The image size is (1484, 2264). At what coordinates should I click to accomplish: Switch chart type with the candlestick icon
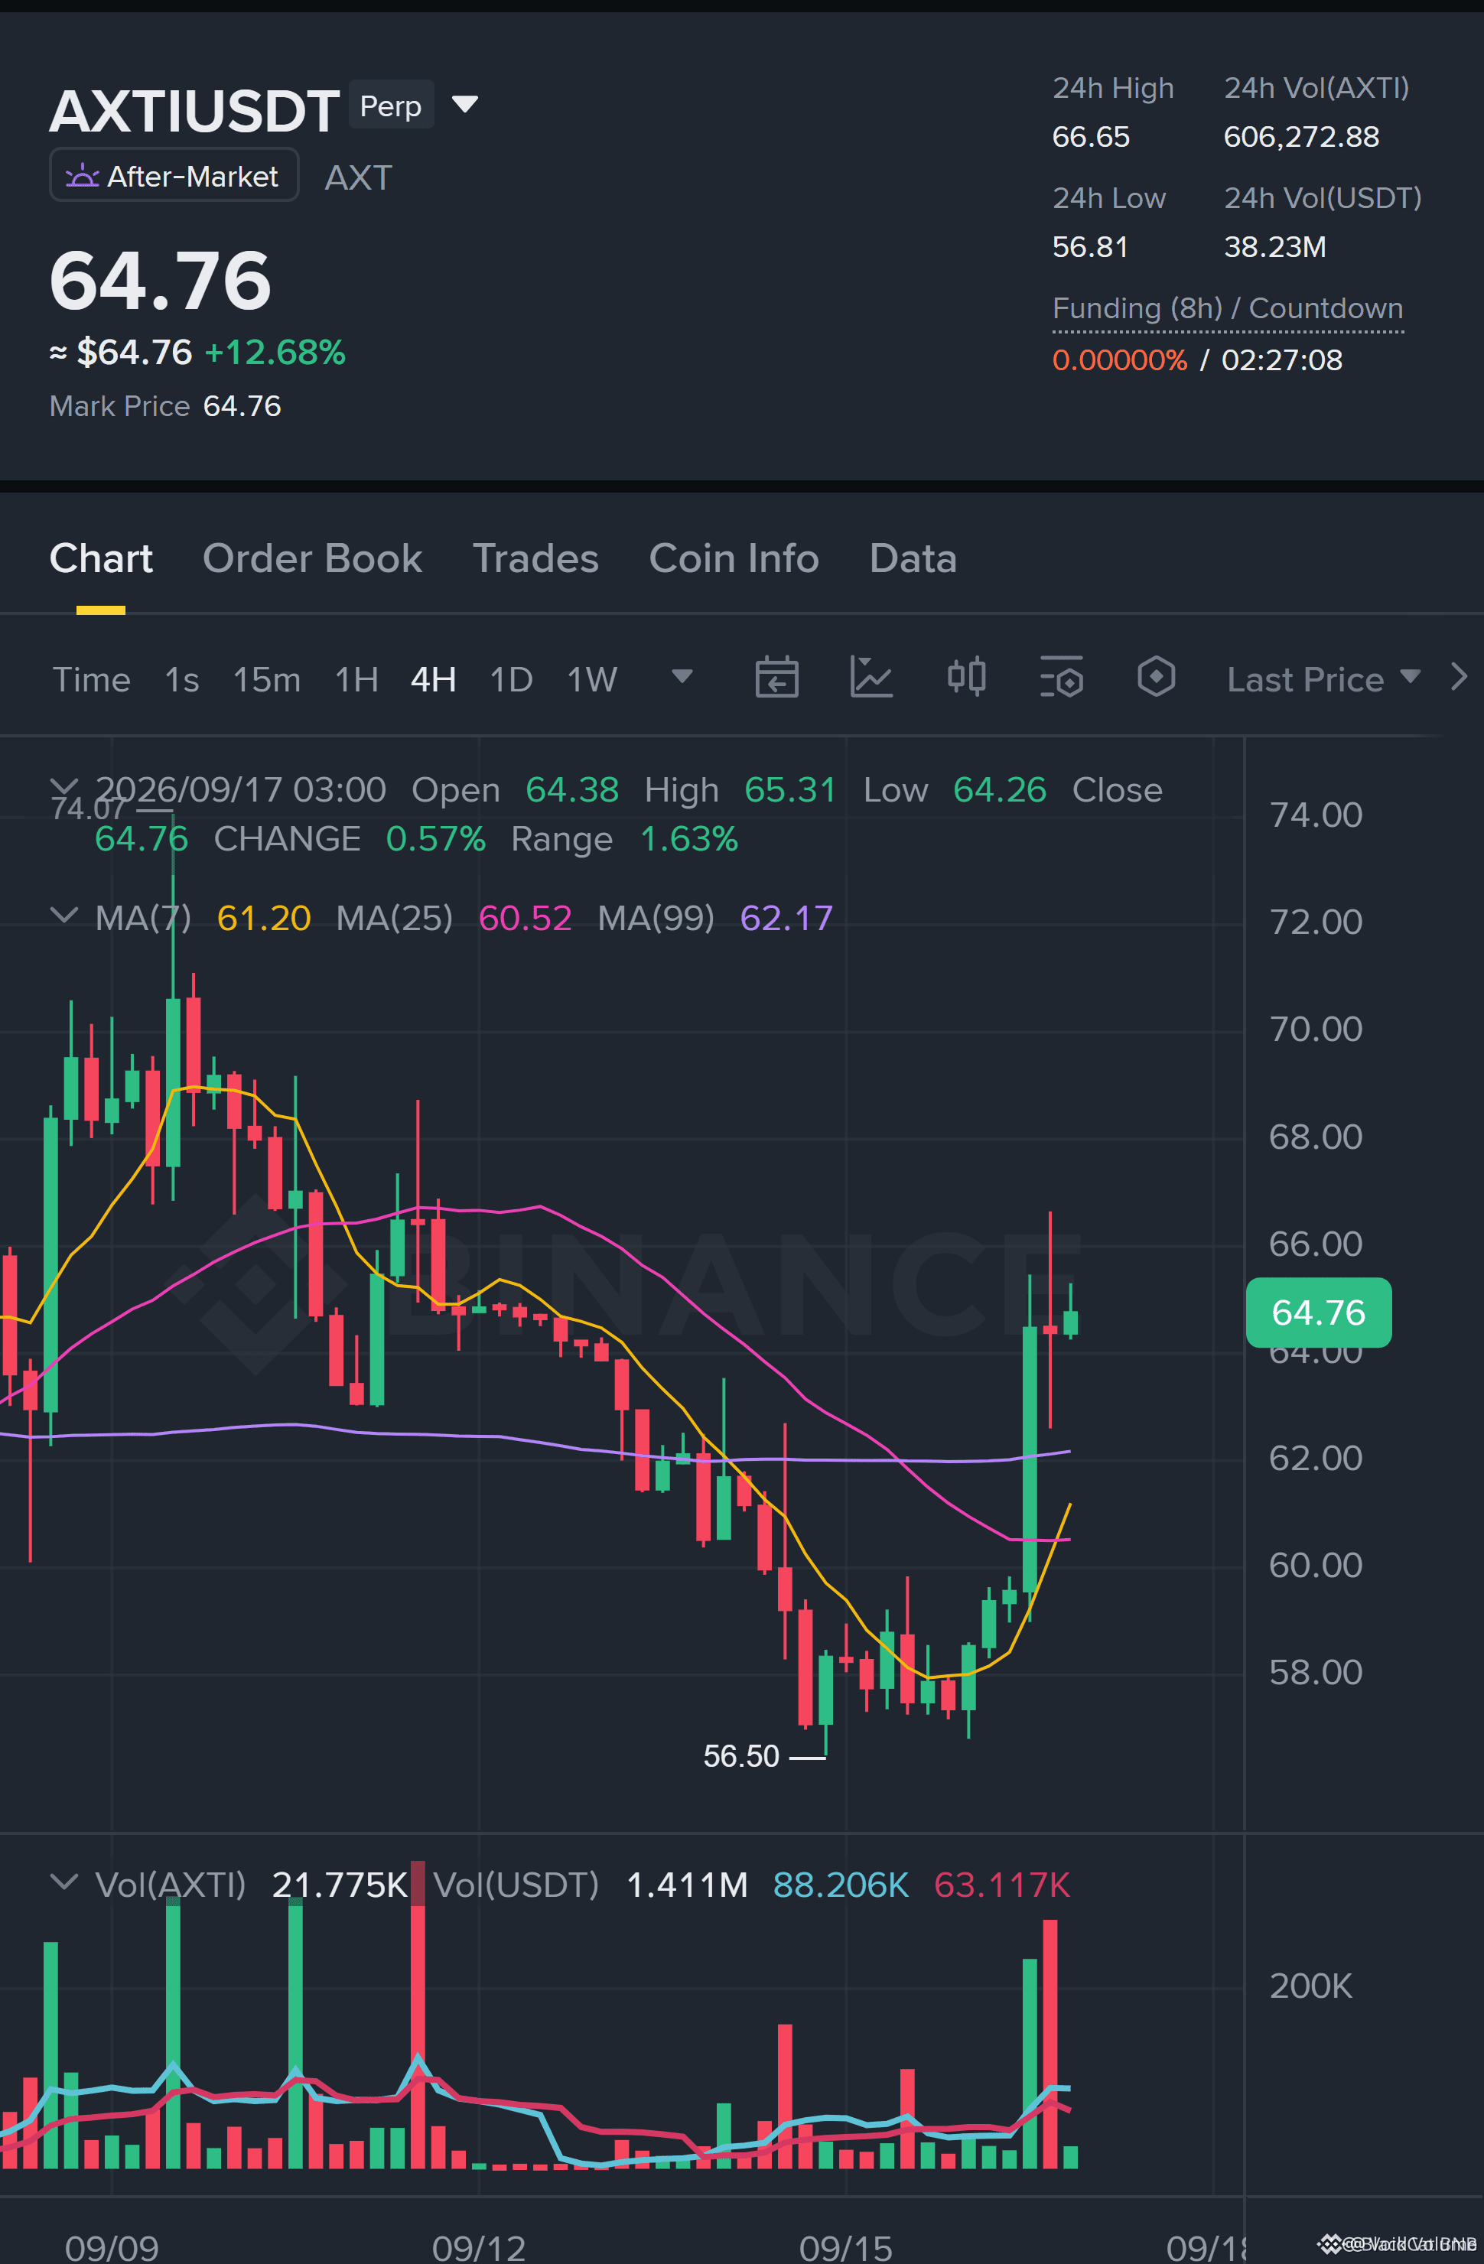pyautogui.click(x=965, y=678)
